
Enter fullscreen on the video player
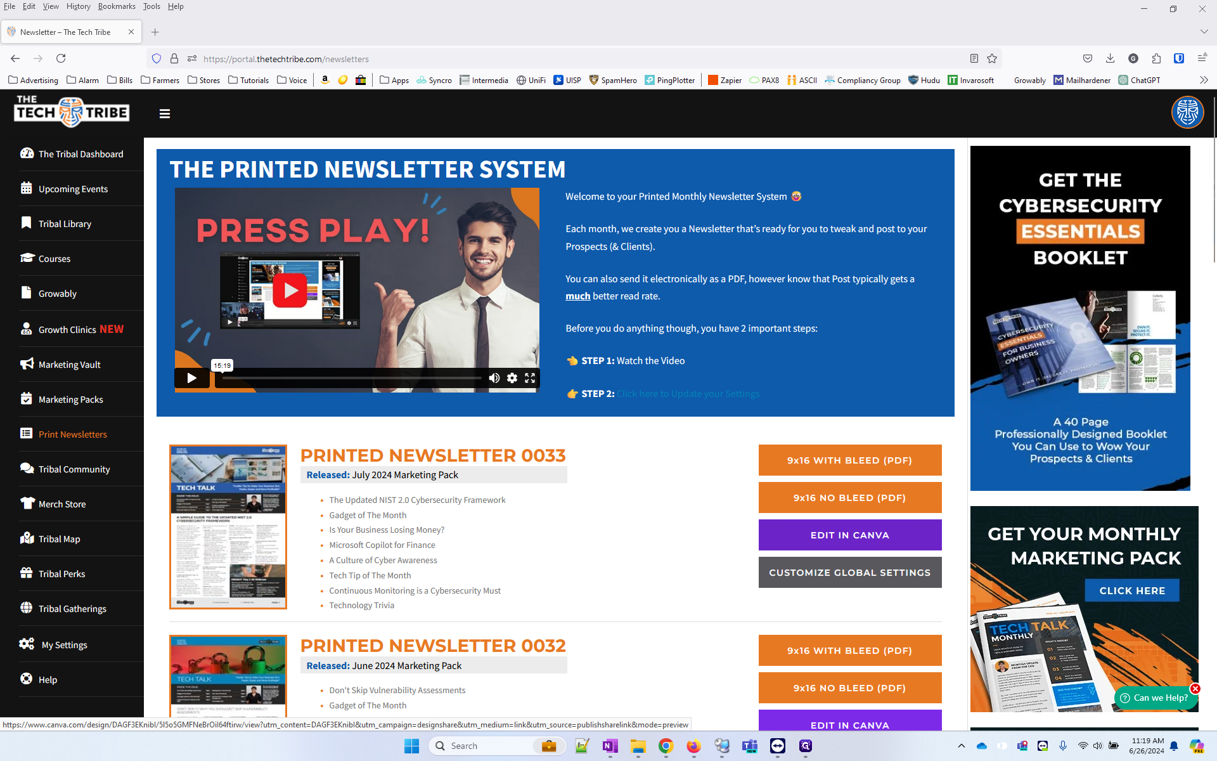click(530, 378)
